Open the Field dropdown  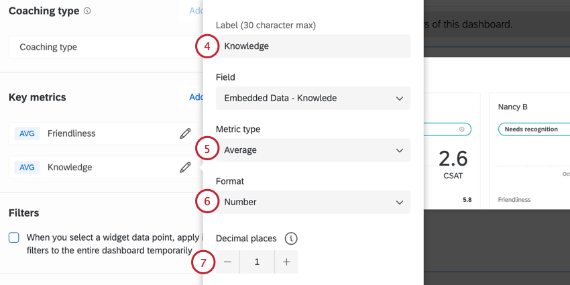(x=313, y=98)
